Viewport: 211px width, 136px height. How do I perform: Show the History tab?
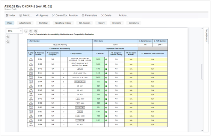pyautogui.click(x=101, y=23)
